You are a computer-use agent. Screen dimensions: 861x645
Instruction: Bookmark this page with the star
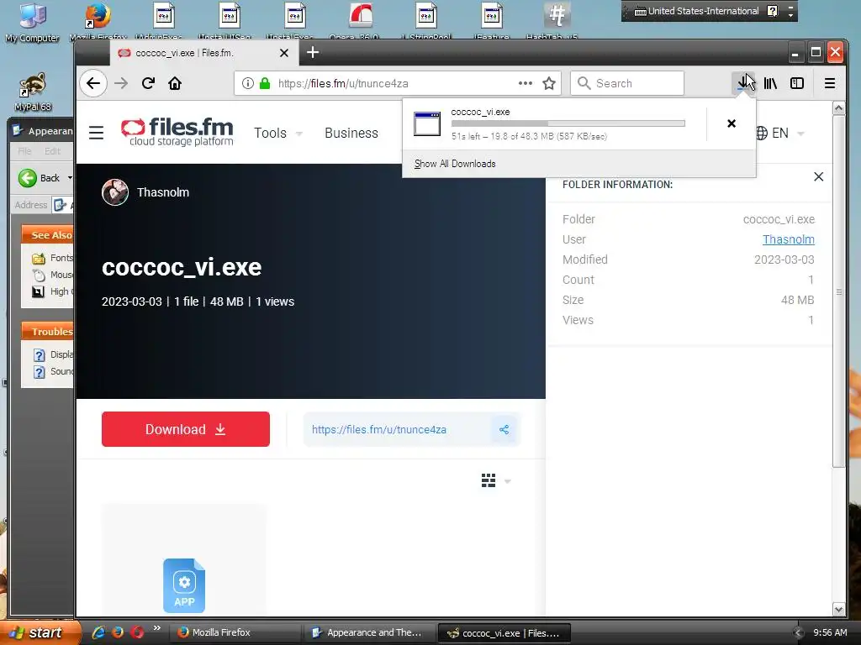[x=548, y=83]
